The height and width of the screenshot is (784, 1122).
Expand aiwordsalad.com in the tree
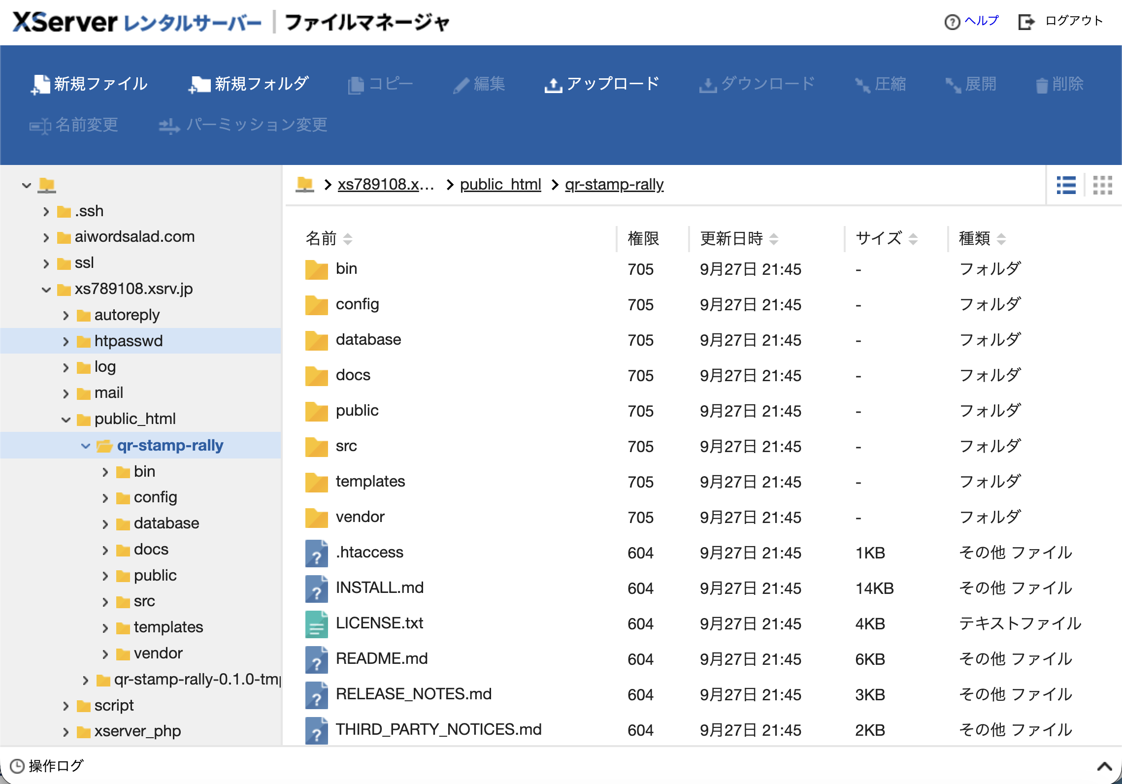coord(46,238)
